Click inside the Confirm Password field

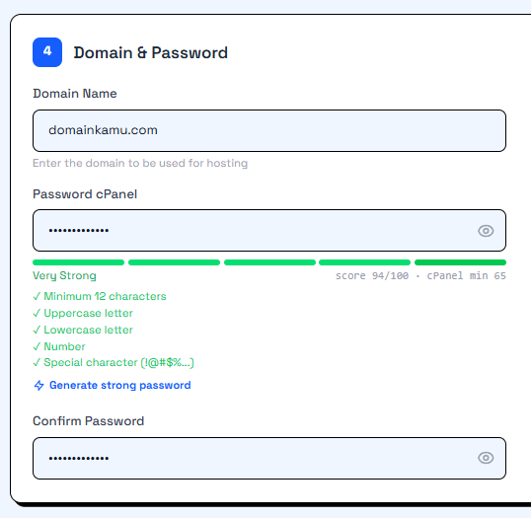pos(269,458)
